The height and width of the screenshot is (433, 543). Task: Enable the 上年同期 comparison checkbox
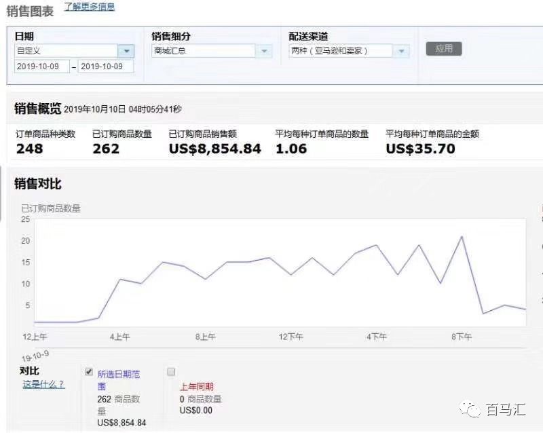pos(171,372)
